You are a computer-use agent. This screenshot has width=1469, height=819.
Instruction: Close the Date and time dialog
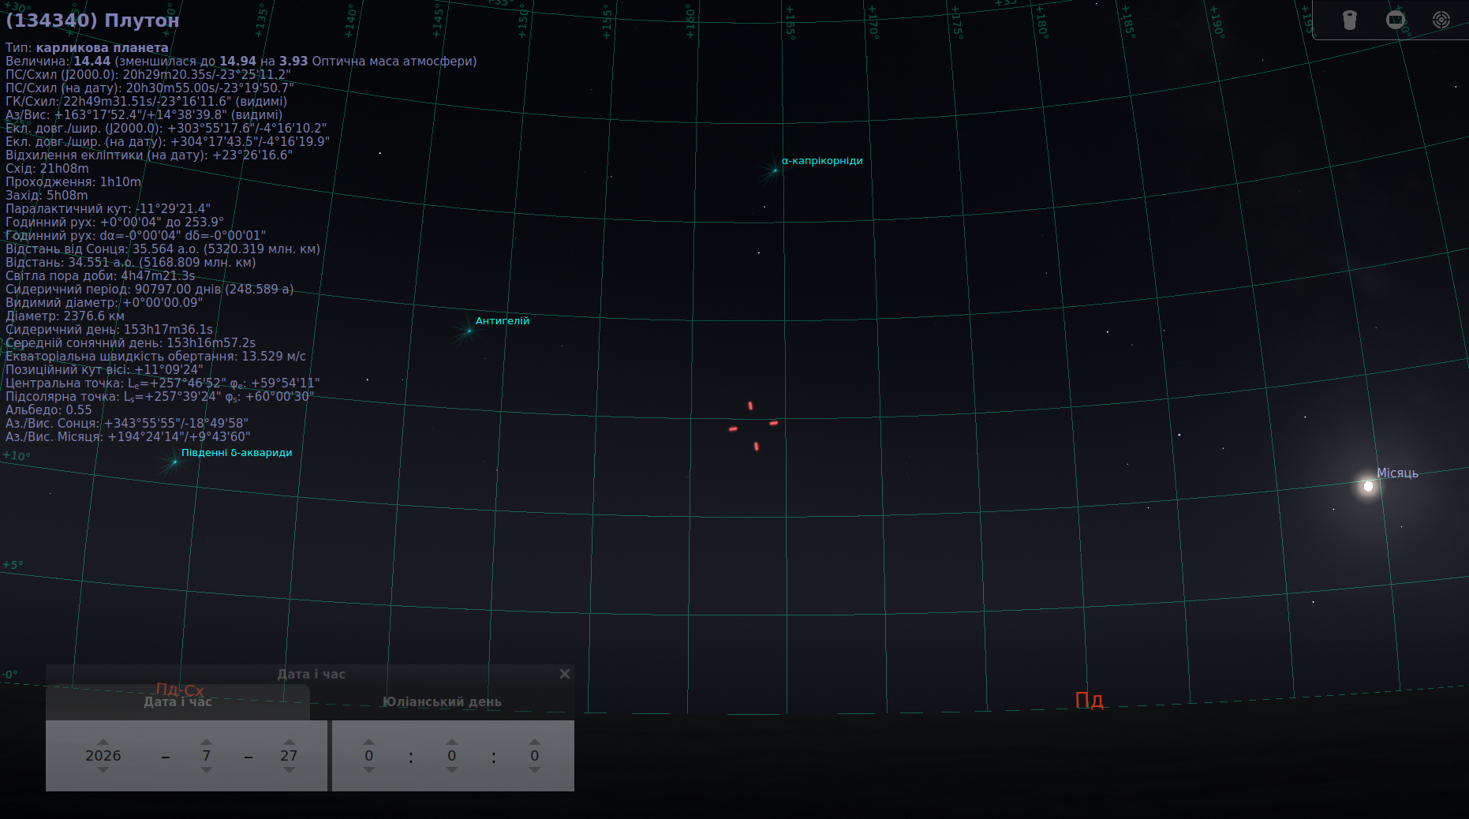click(x=565, y=674)
